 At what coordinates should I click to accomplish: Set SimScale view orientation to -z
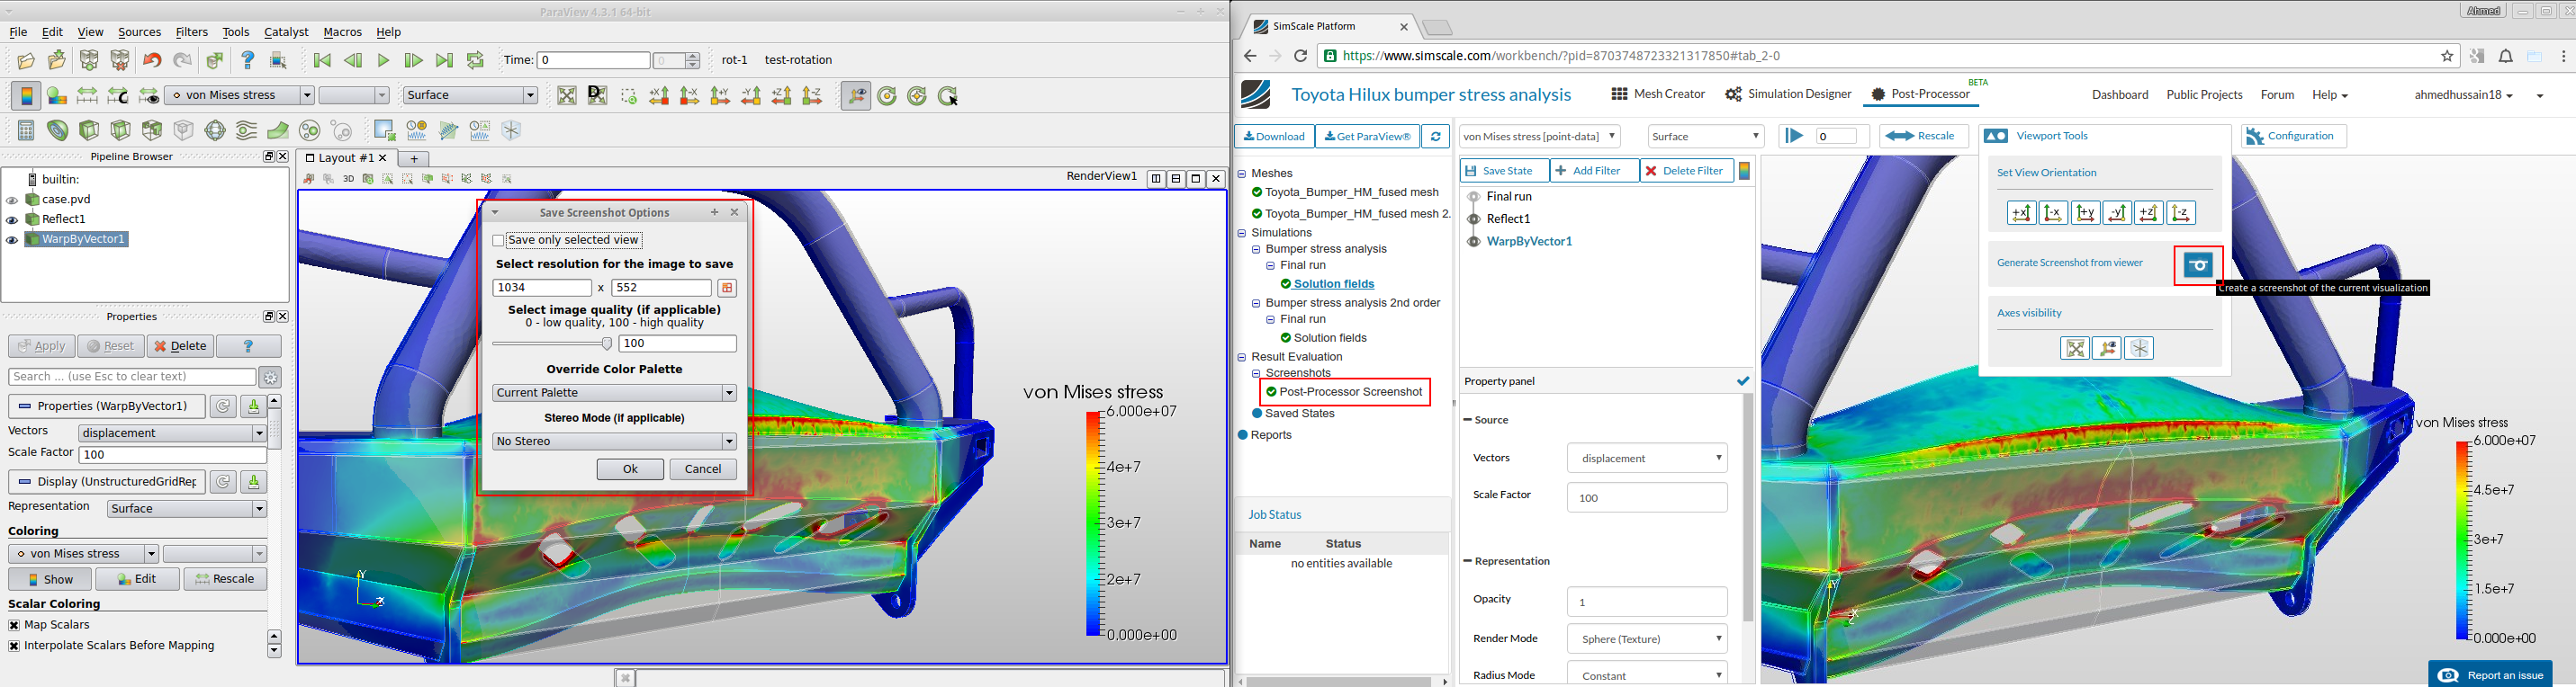pyautogui.click(x=2181, y=213)
